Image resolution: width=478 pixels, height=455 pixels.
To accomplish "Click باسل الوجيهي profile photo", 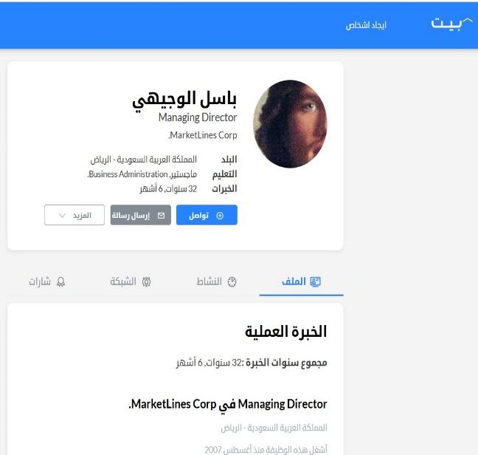I will 290,124.
